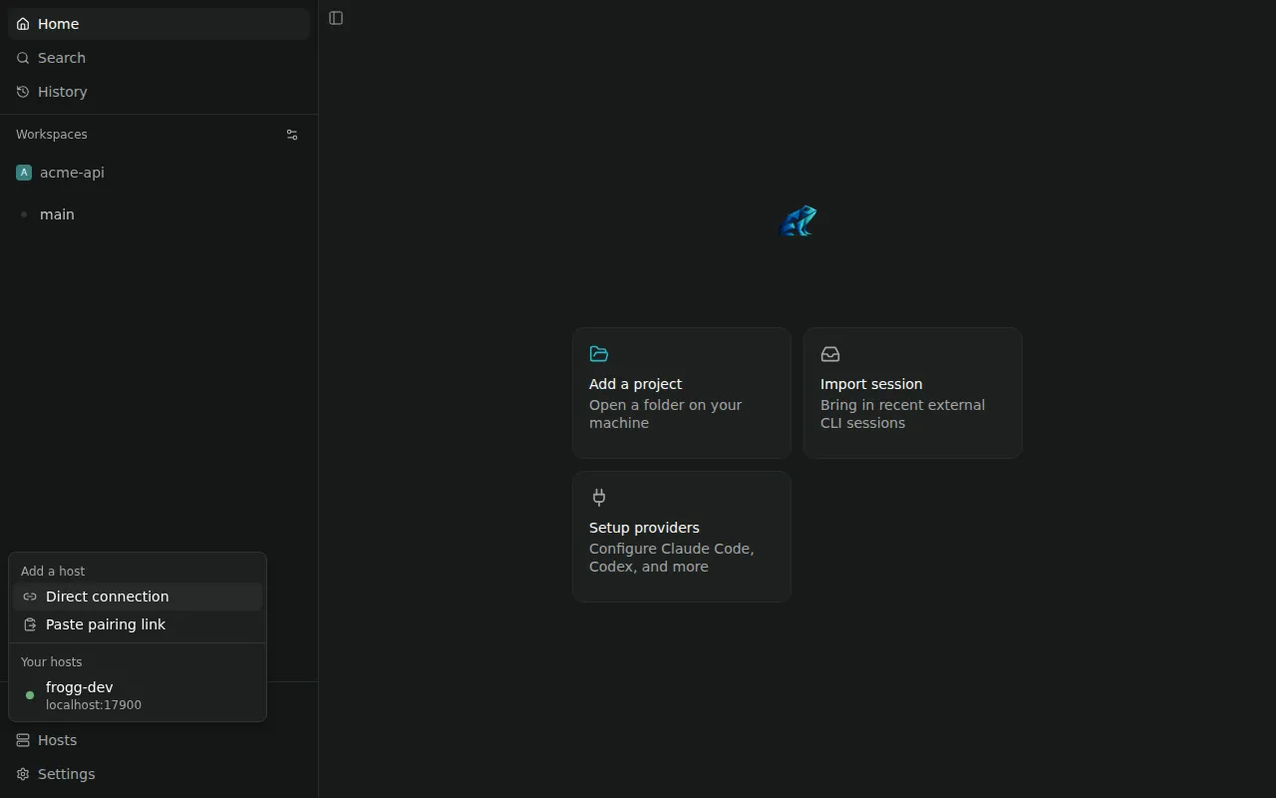Open the workspaces filter settings icon
Screen dimensions: 1276x798
292,135
